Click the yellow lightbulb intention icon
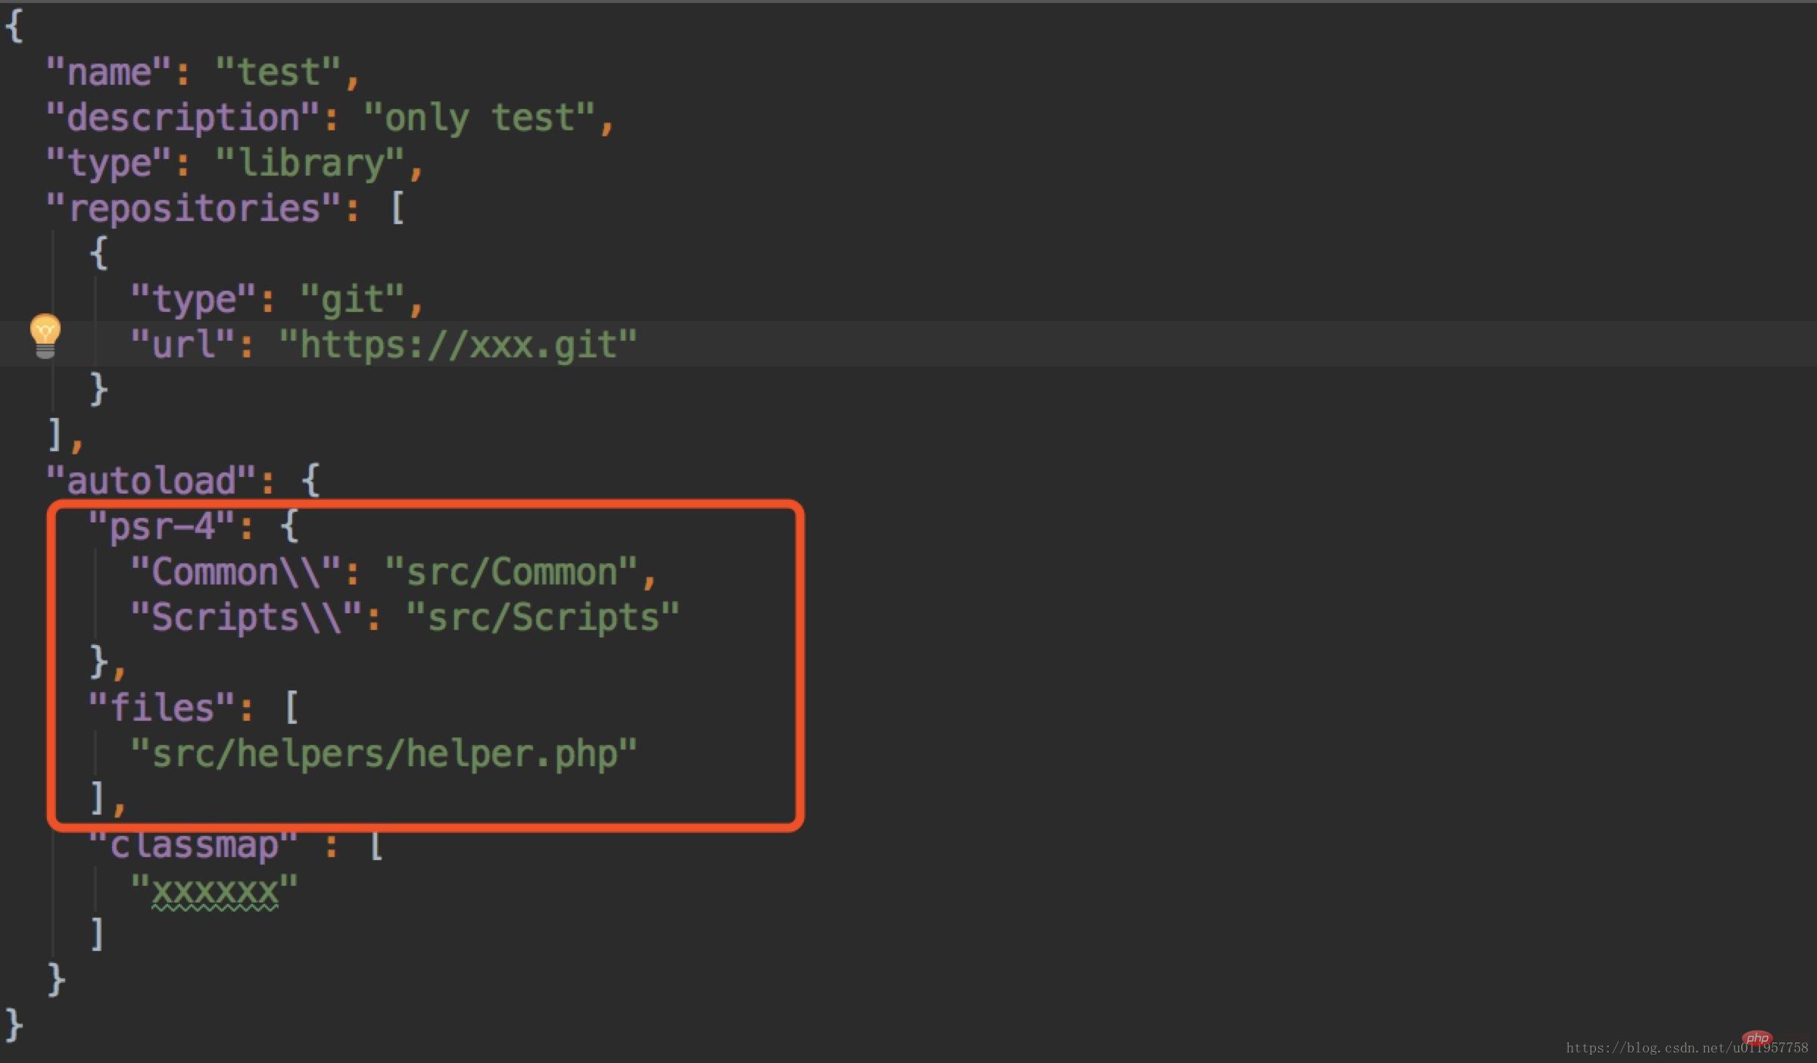This screenshot has width=1817, height=1063. (x=45, y=336)
